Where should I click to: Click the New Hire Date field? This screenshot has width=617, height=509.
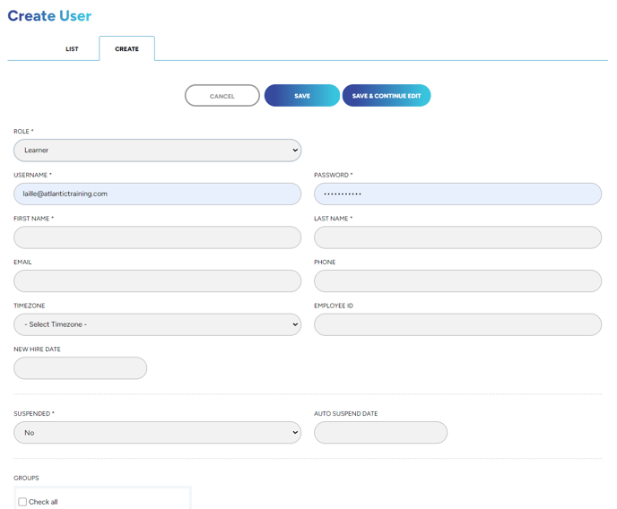pyautogui.click(x=81, y=368)
